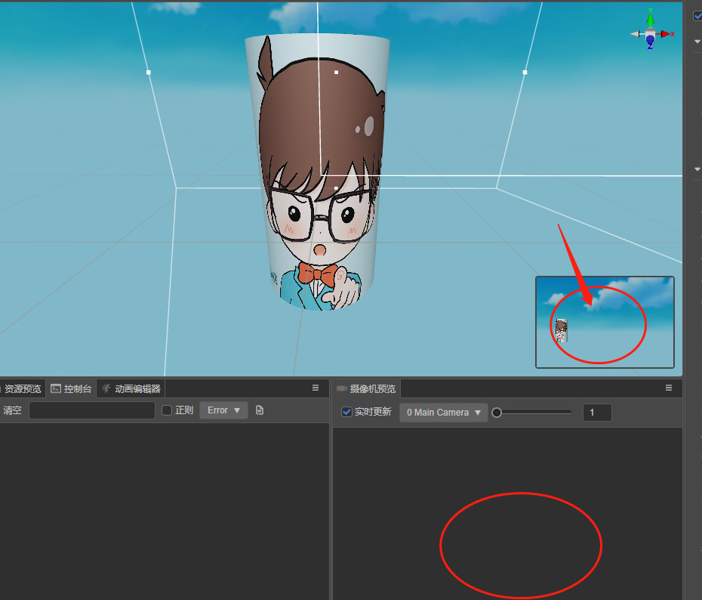Click the camera preview scale slider handle
Viewport: 702px width, 600px height.
point(497,413)
